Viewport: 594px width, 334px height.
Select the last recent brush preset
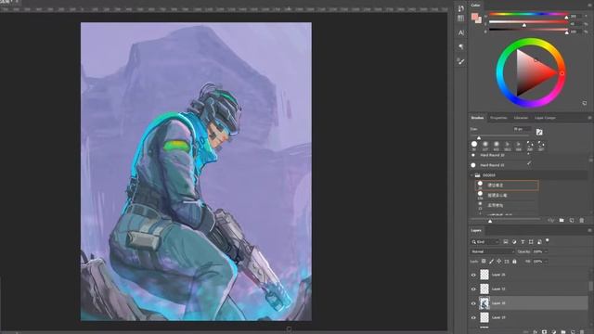pyautogui.click(x=541, y=146)
